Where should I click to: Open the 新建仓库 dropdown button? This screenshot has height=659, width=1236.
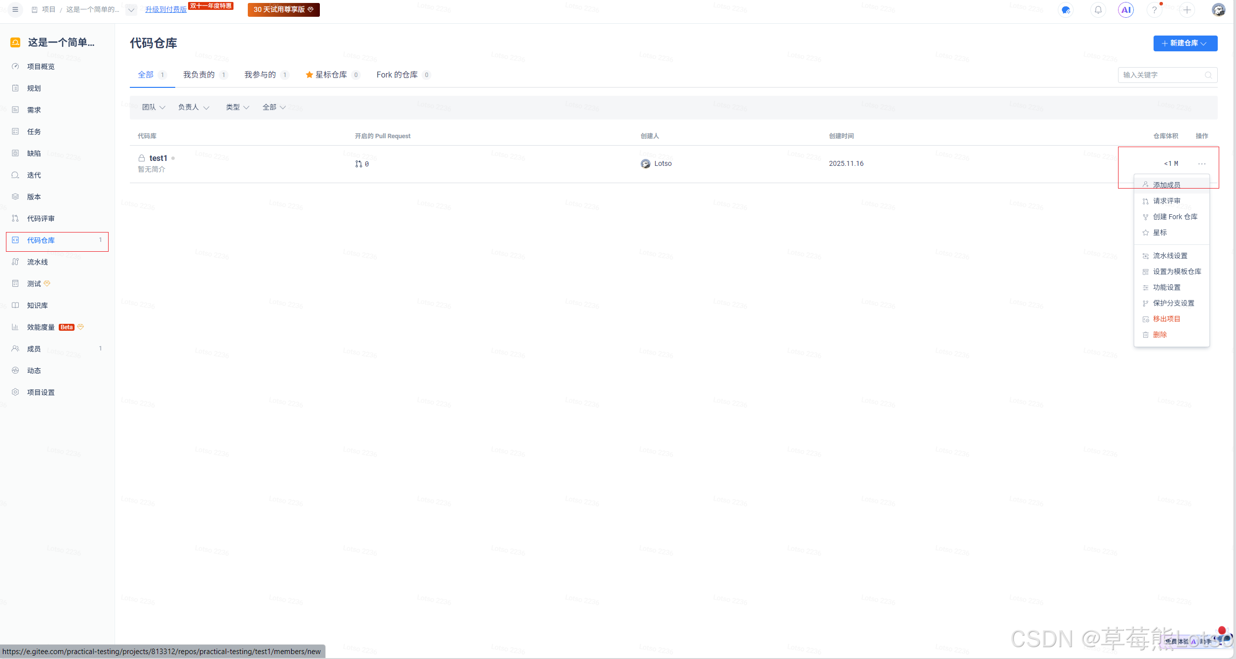[1185, 43]
